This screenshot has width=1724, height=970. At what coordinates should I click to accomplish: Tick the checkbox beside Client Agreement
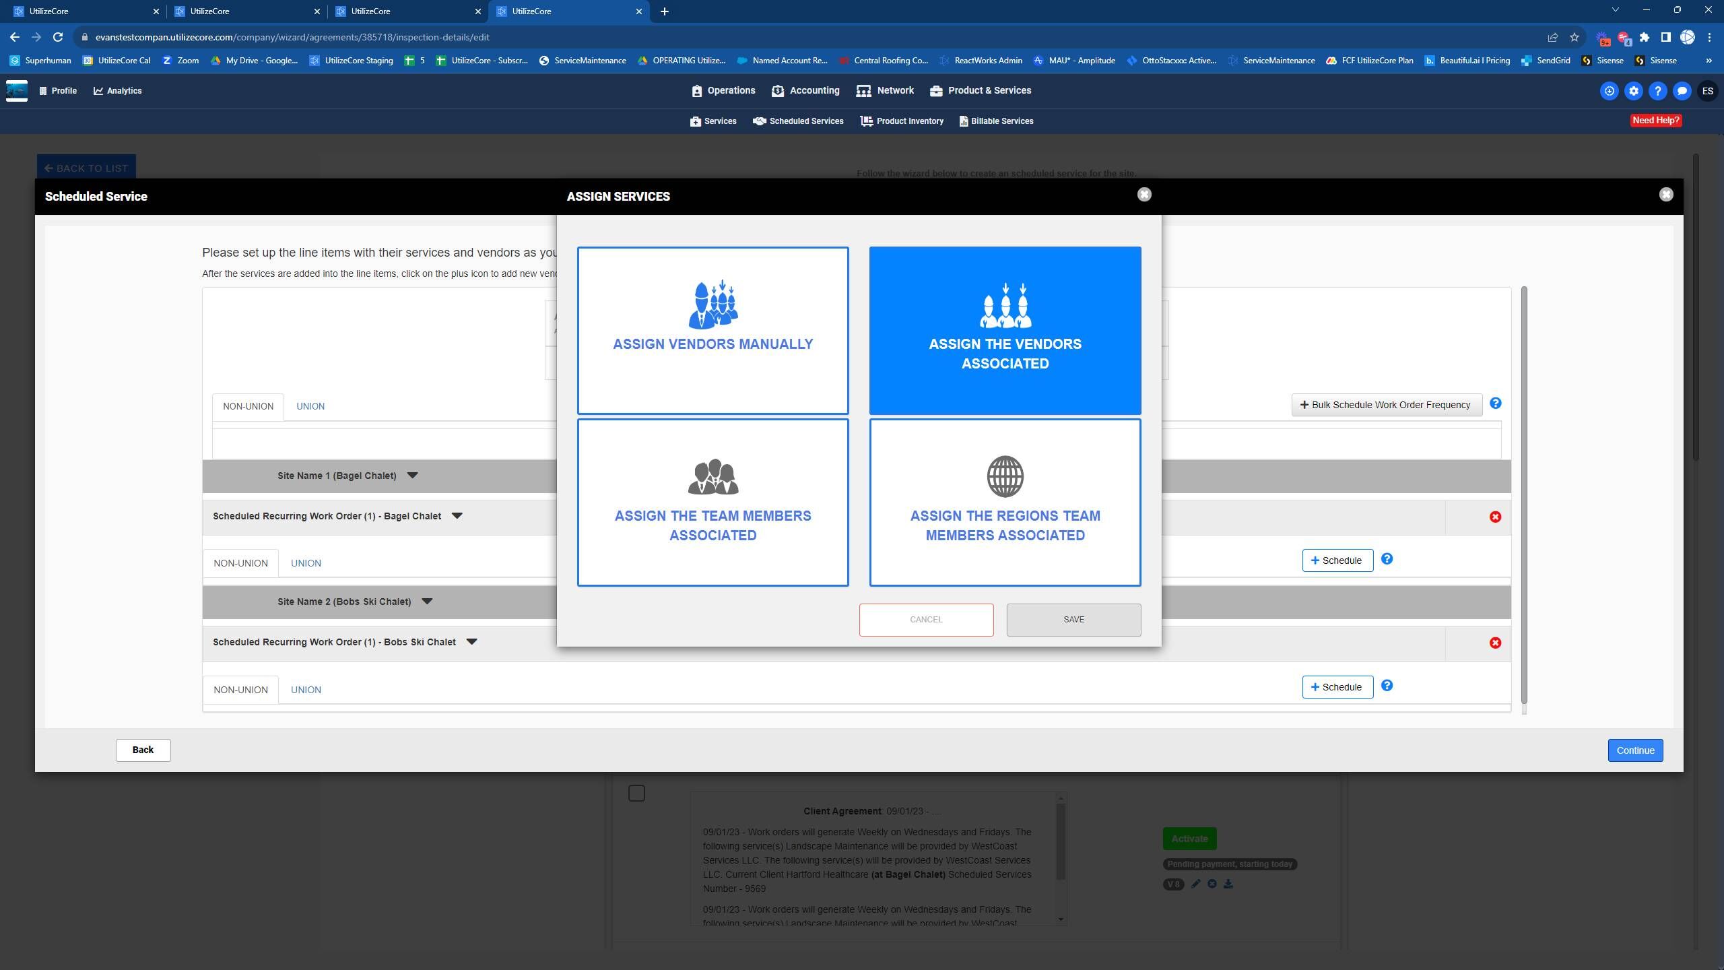pos(636,794)
